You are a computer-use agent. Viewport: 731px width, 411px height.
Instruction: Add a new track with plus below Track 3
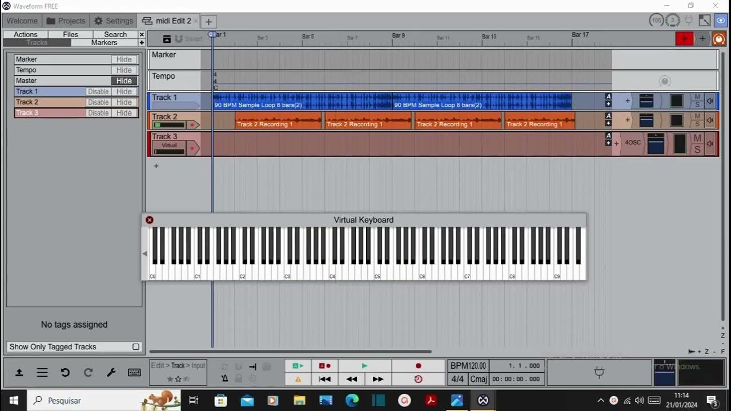point(156,166)
